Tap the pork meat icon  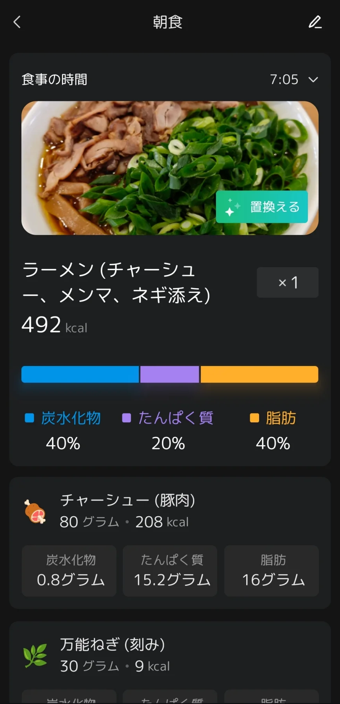(35, 511)
